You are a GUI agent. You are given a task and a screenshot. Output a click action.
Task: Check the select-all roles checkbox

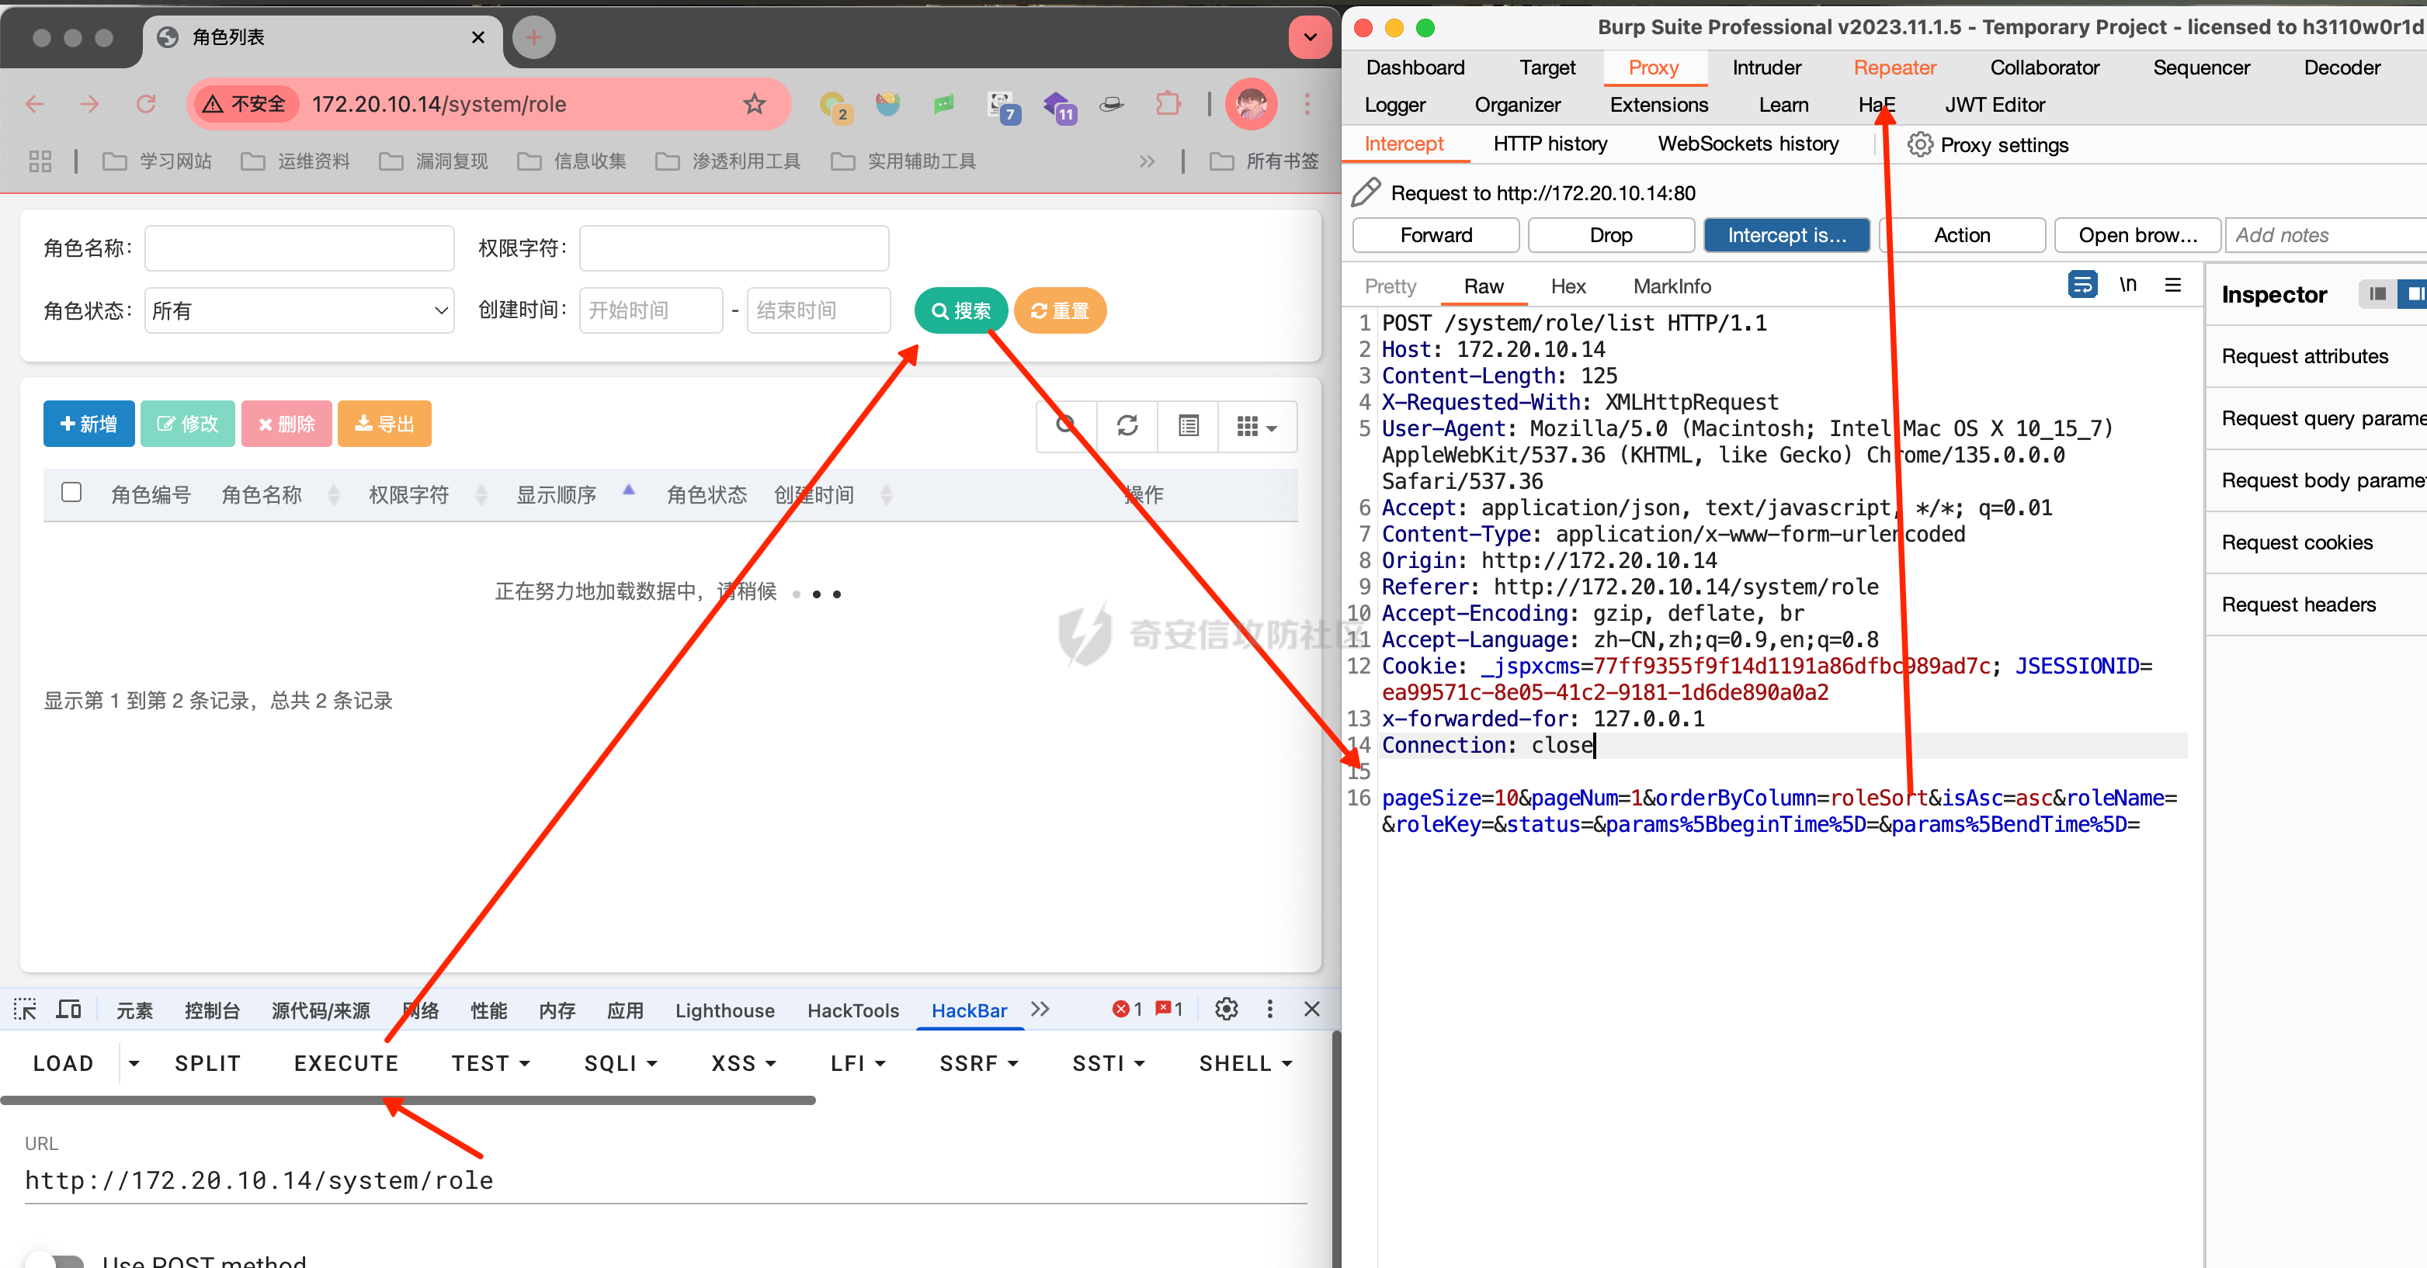(x=71, y=492)
